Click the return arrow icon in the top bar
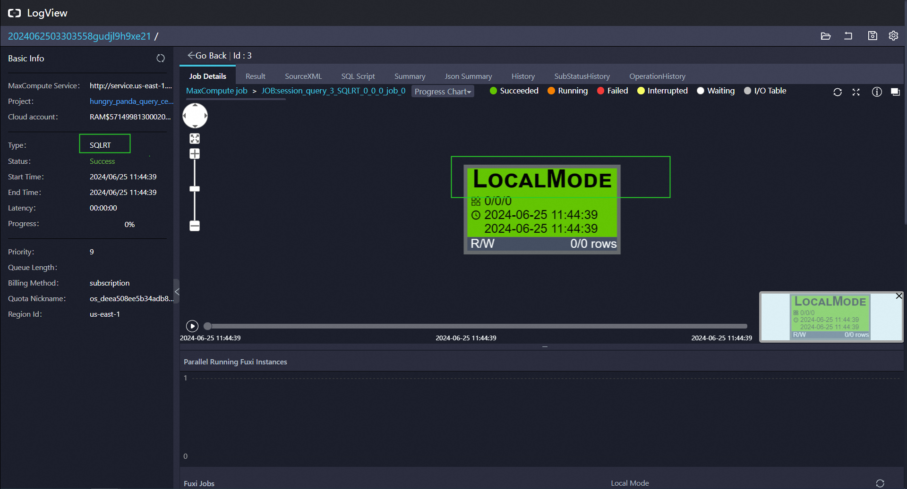907x489 pixels. coord(848,36)
